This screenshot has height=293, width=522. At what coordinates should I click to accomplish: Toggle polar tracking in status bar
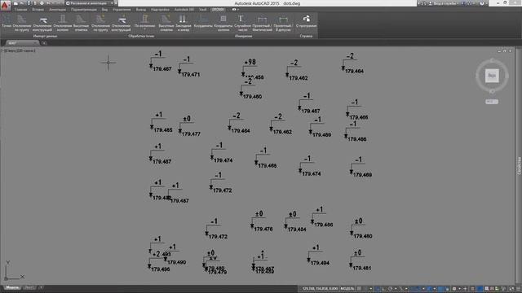coord(390,289)
